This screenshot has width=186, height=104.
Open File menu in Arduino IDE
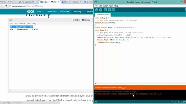click(x=96, y=6)
